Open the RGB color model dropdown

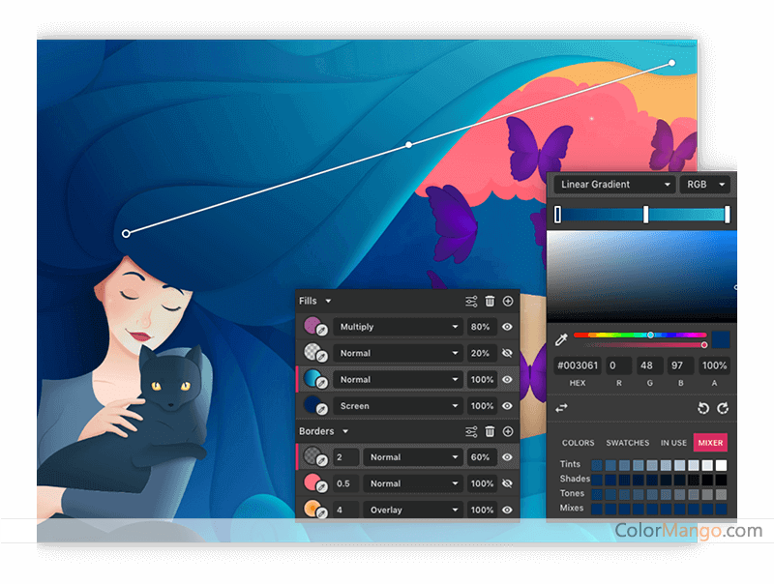(x=705, y=185)
